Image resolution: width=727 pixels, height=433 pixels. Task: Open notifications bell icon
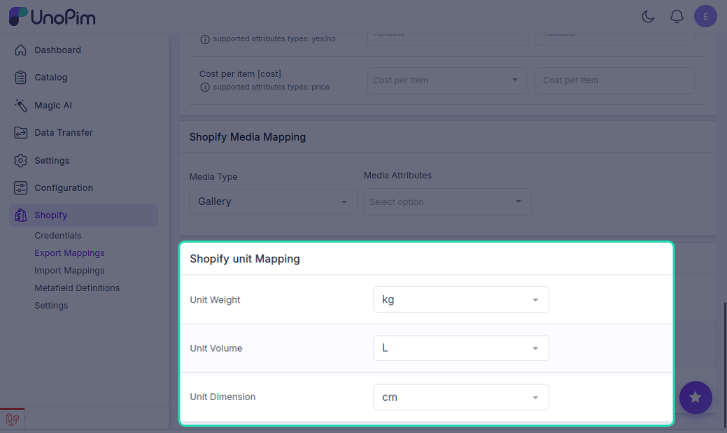[677, 17]
